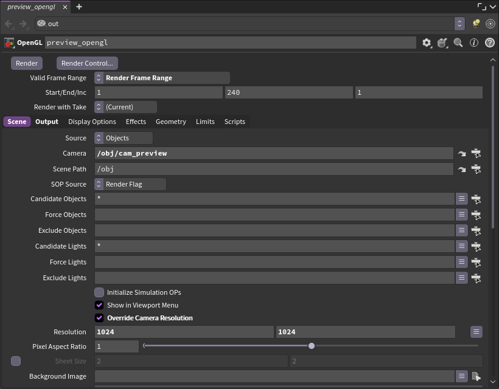Open node chooser for Force Objects

pos(476,215)
